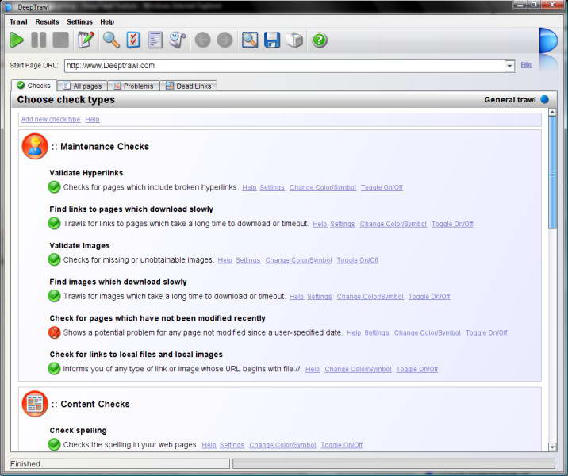This screenshot has width=568, height=476.
Task: Open Help link for Validate Images
Action: (225, 260)
